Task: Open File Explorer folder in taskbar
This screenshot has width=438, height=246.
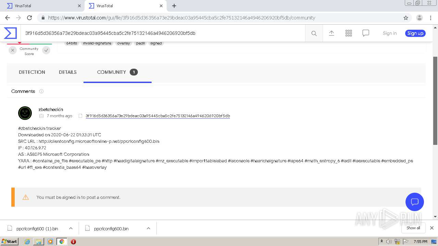Action: (x=39, y=242)
